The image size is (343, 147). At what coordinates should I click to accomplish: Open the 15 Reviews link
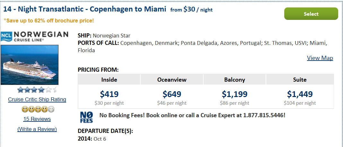[37, 119]
